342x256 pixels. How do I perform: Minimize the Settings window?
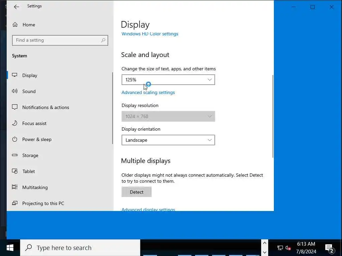coord(294,7)
